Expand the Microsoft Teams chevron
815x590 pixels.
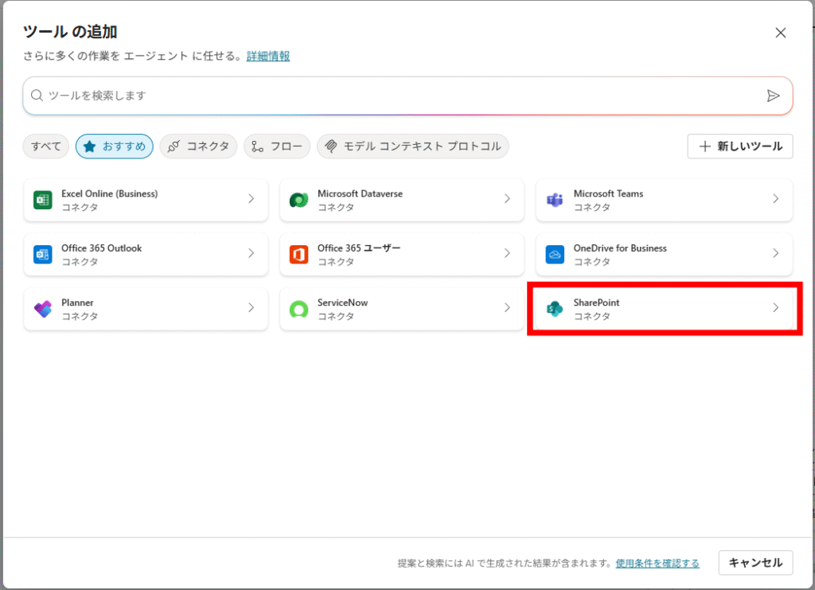coord(775,198)
